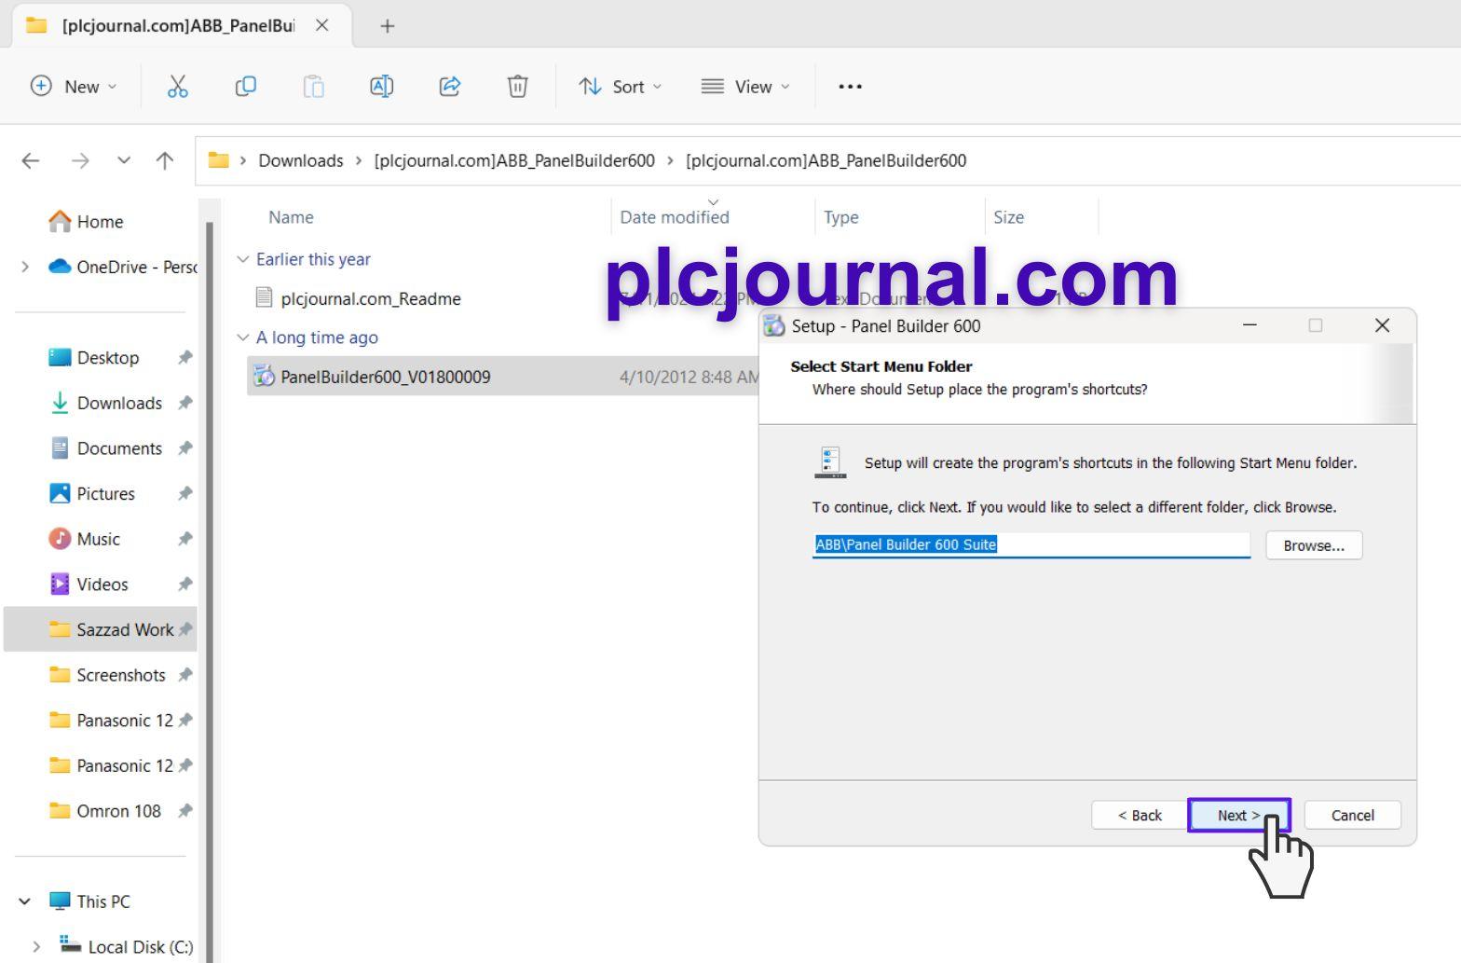
Task: Sort by the Date modified column
Action: coord(675,217)
